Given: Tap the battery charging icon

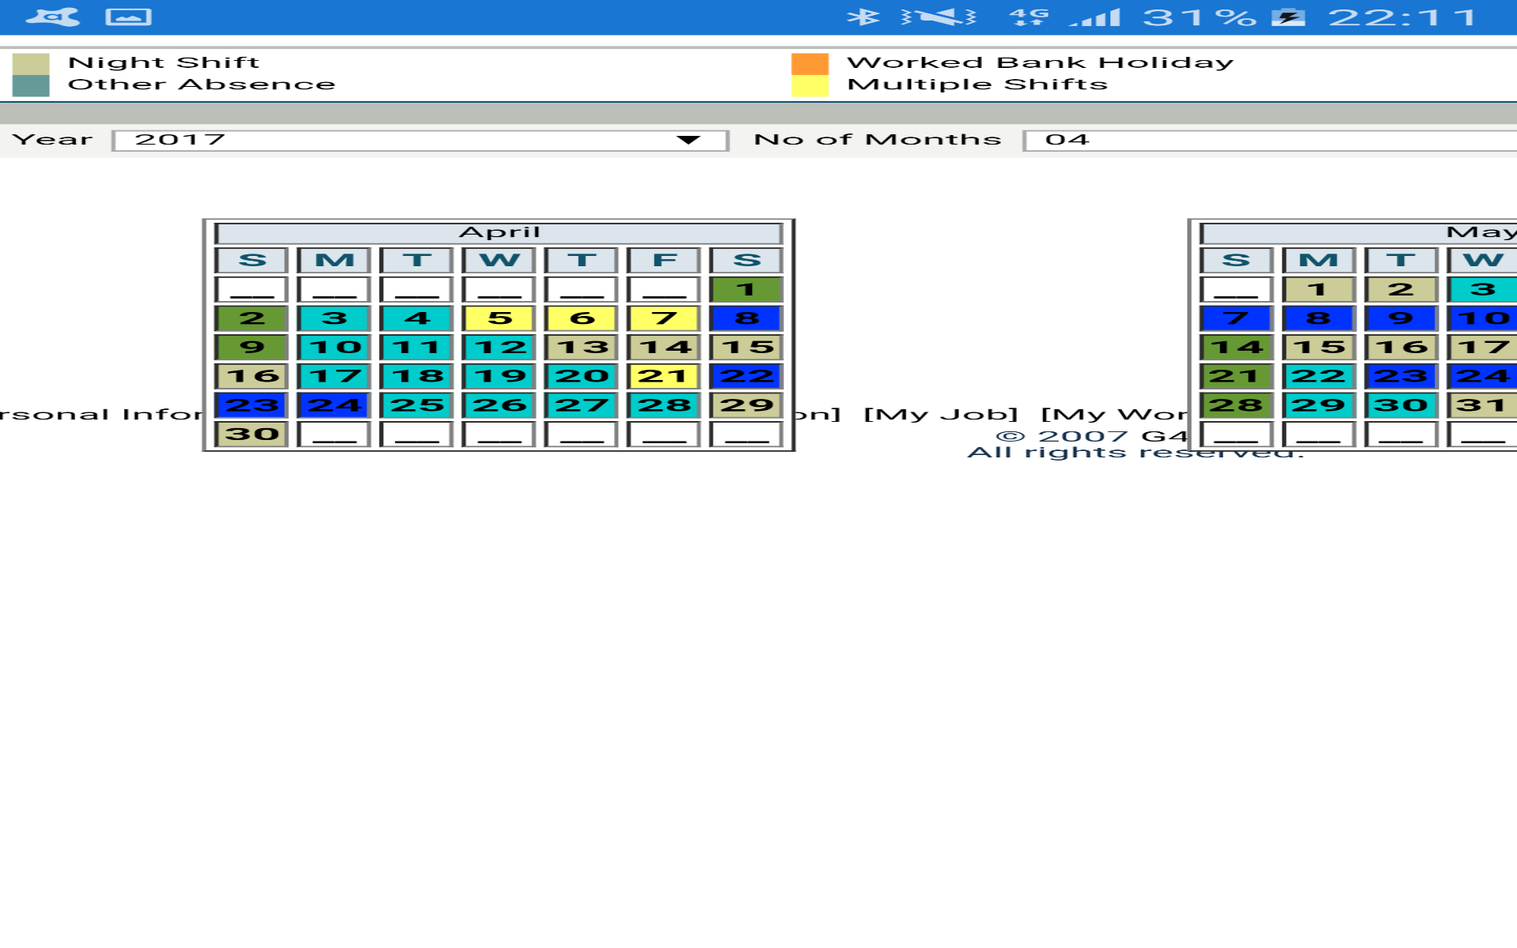Looking at the screenshot, I should 1288,17.
